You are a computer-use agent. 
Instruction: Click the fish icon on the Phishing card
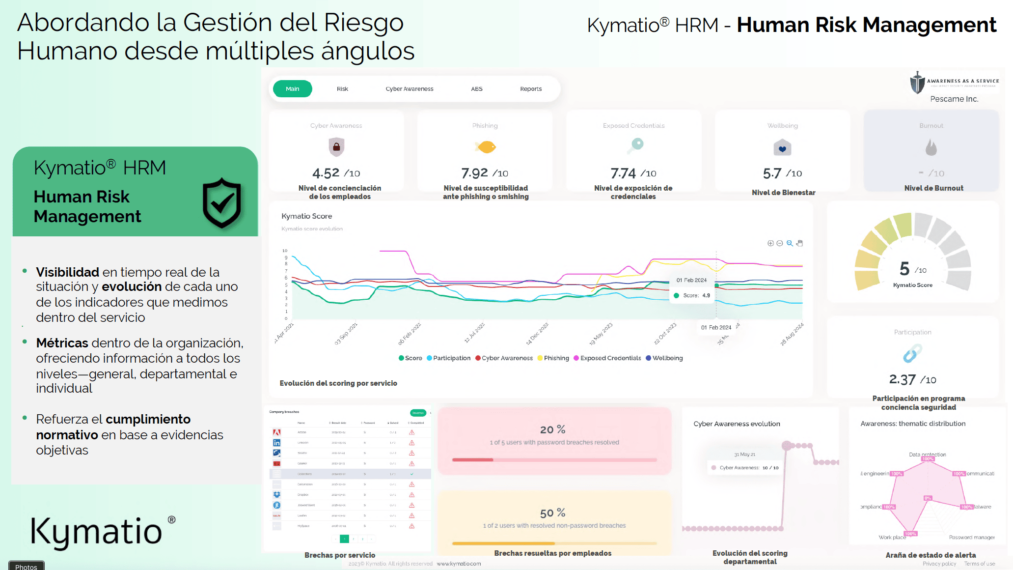(x=485, y=146)
